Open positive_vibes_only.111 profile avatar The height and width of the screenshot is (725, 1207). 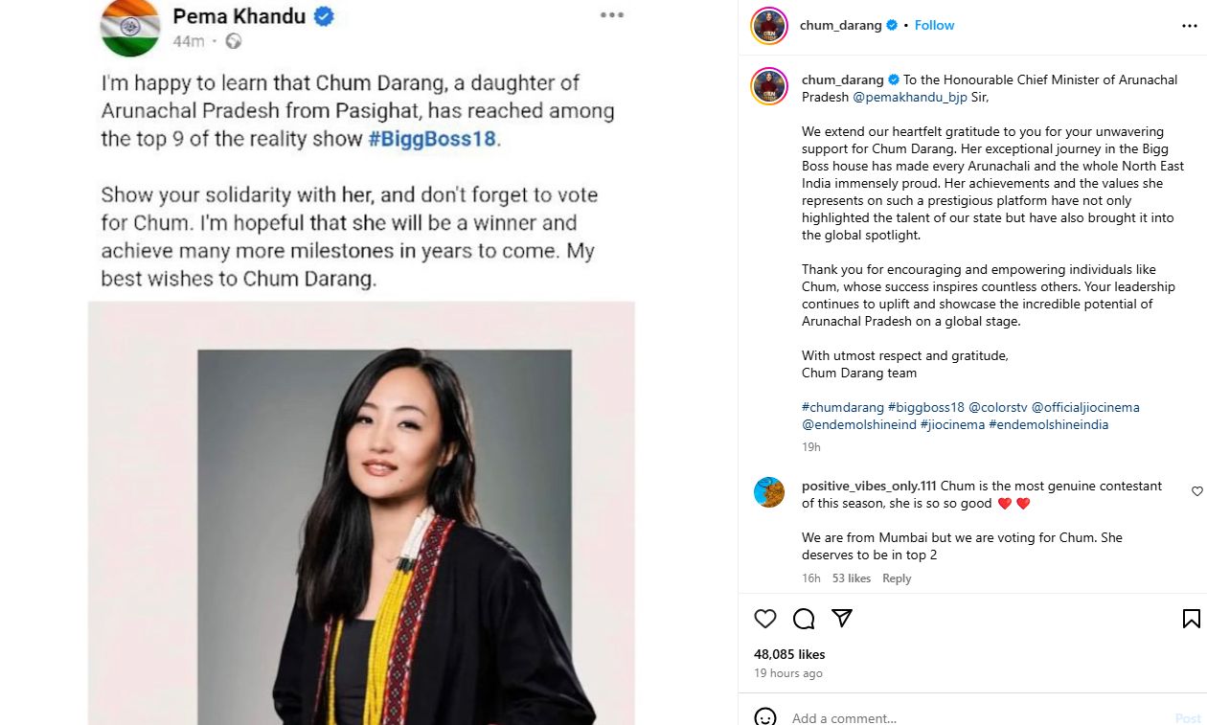(769, 492)
